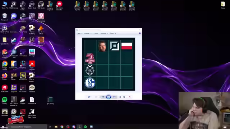Image resolution: width=230 pixels, height=129 pixels.
Task: Open File Explorer from taskbar
Action: click(x=56, y=127)
